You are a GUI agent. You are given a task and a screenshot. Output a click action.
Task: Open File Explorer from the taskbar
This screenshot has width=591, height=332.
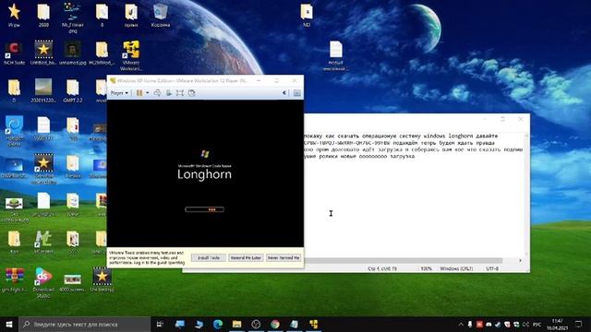point(236,324)
